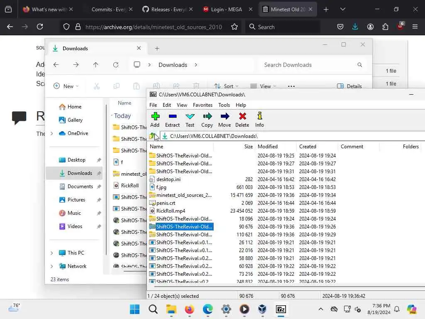
Task: Sort 7-Zip list by Modified column
Action: click(x=276, y=147)
